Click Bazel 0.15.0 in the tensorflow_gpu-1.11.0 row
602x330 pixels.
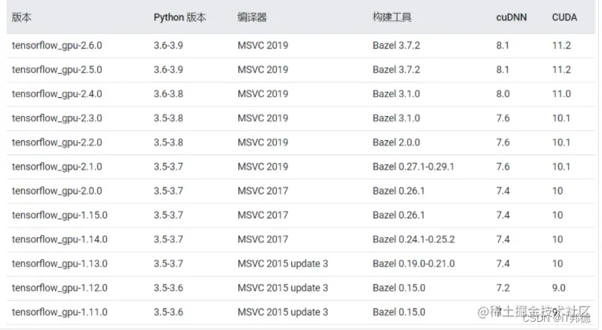[399, 312]
